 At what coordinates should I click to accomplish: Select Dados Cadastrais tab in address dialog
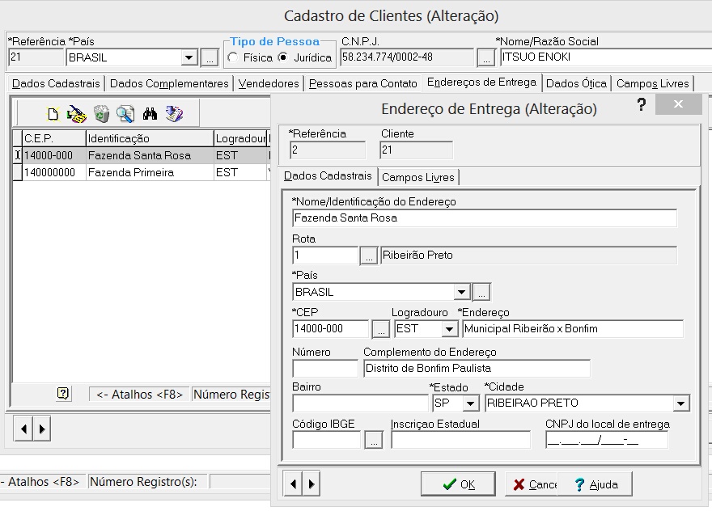(x=328, y=176)
